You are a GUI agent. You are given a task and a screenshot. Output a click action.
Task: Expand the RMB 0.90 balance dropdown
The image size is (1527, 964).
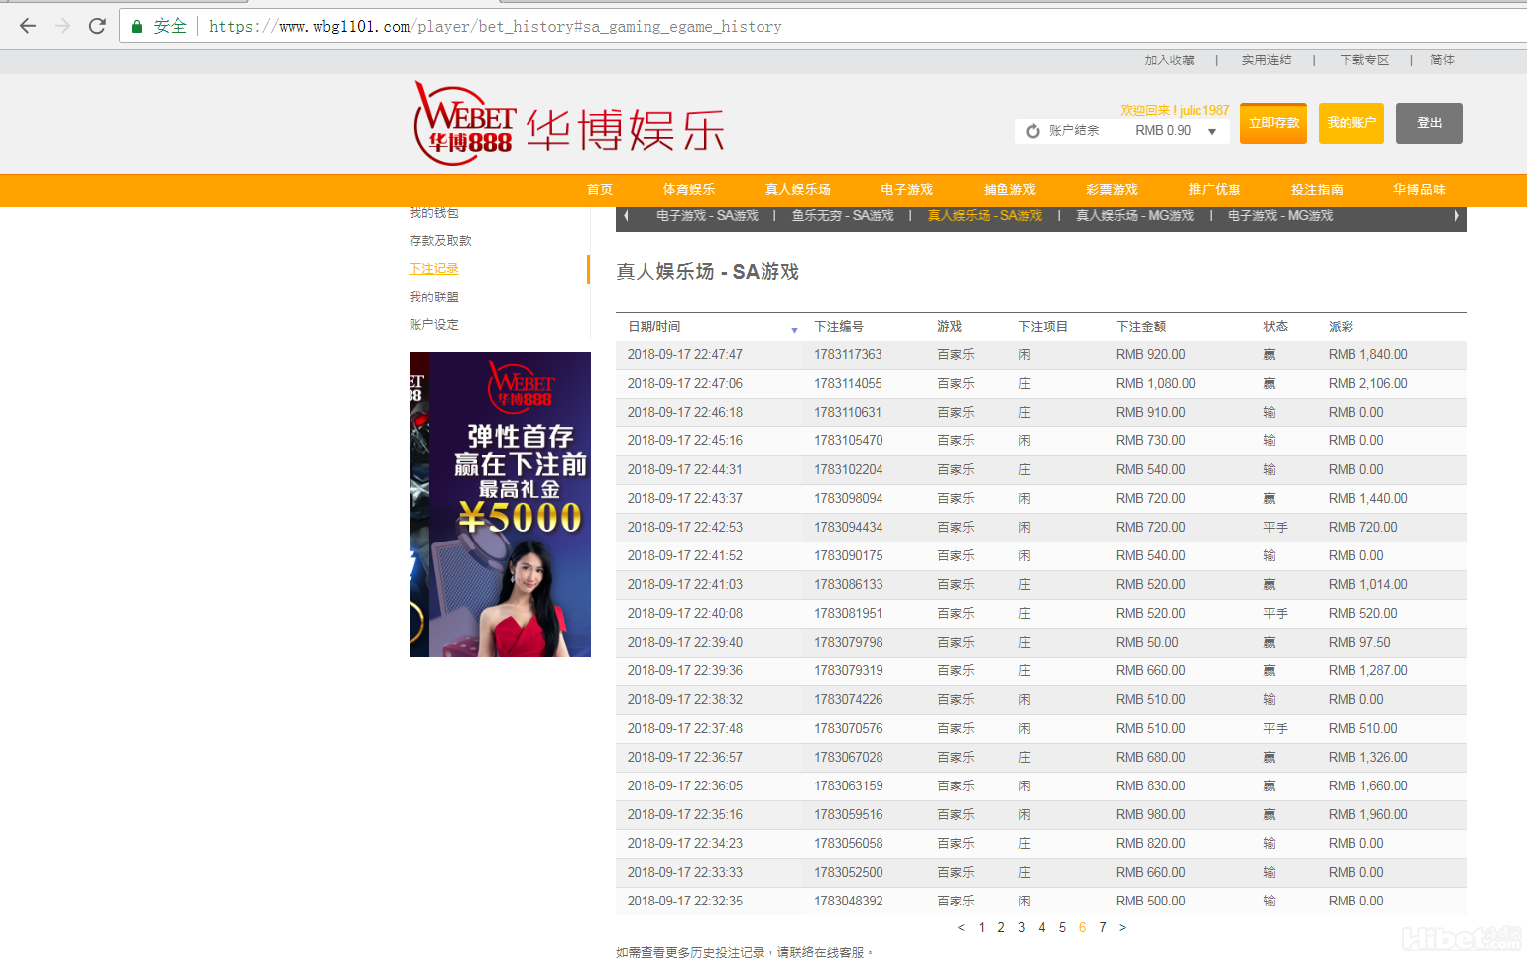tap(1212, 131)
